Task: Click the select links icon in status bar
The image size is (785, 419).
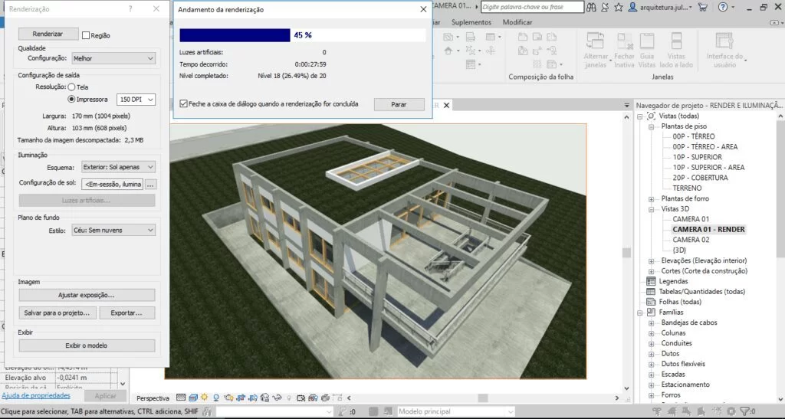Action: (x=657, y=411)
